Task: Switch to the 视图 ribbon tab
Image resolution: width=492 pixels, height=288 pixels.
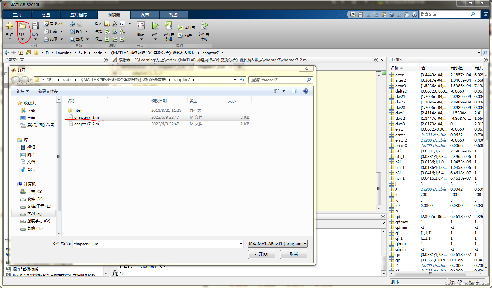Action: pyautogui.click(x=174, y=15)
